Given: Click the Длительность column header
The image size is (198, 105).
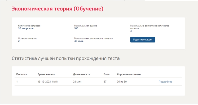Looking at the screenshot, I should pos(81,74).
